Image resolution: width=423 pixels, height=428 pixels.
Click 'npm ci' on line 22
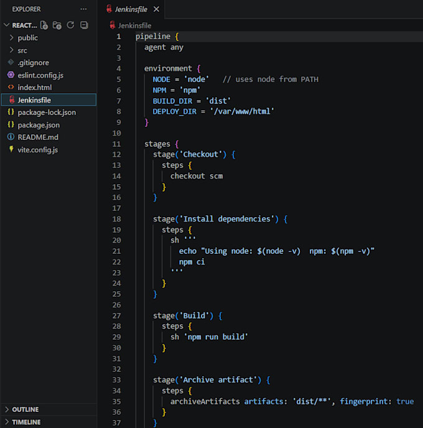point(192,262)
